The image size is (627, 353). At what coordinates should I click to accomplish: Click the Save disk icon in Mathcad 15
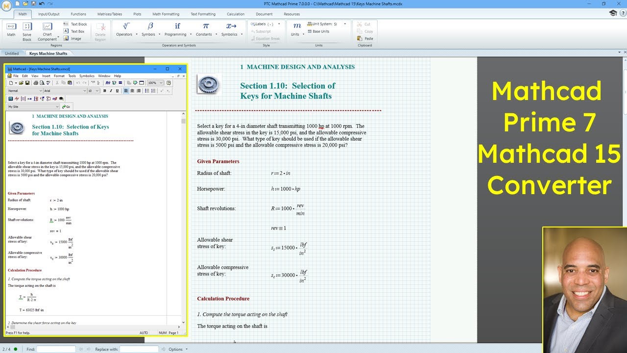click(27, 83)
